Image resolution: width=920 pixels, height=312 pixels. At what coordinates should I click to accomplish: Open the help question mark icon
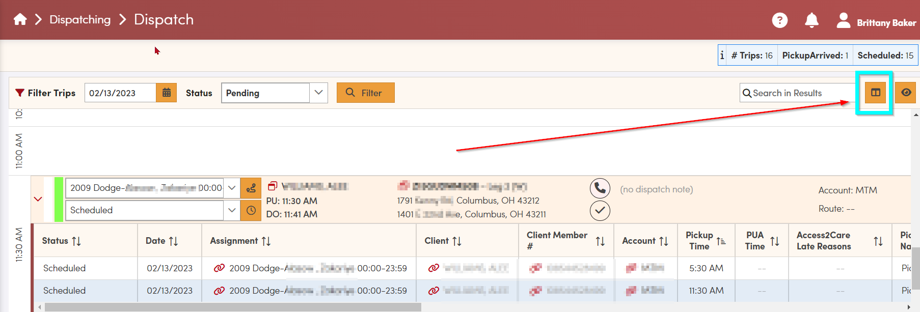779,20
